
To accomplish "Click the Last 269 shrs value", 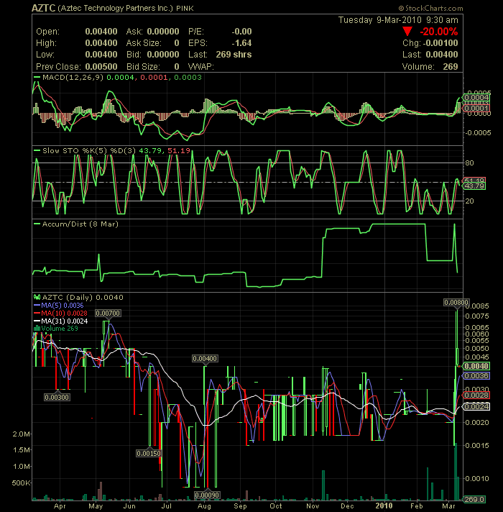I will pyautogui.click(x=234, y=55).
